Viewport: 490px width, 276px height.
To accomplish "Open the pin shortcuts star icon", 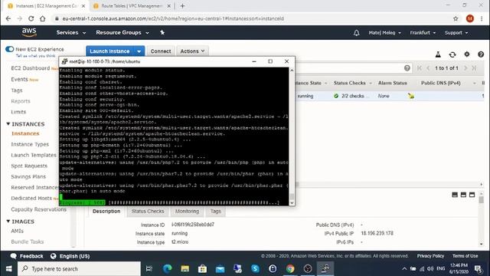I will pos(162,32).
